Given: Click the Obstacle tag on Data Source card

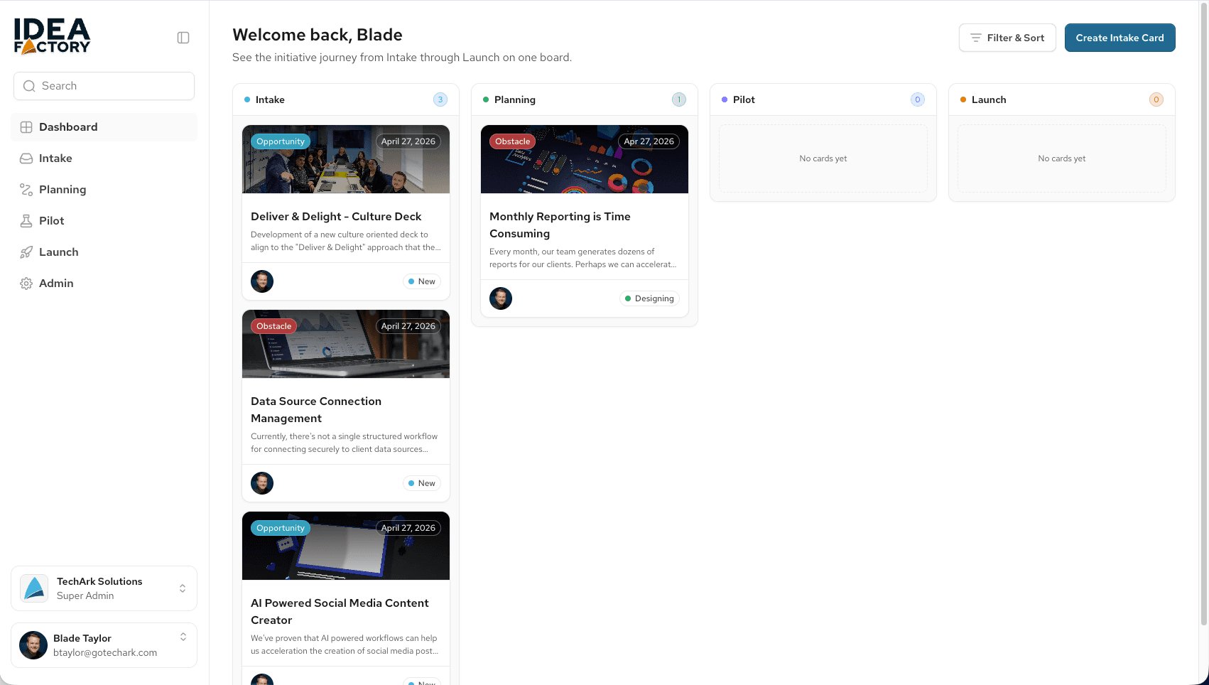Looking at the screenshot, I should tap(273, 326).
